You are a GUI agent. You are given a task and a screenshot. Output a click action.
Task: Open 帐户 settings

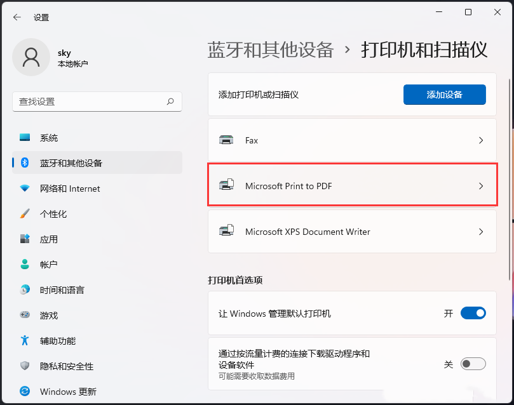[48, 264]
